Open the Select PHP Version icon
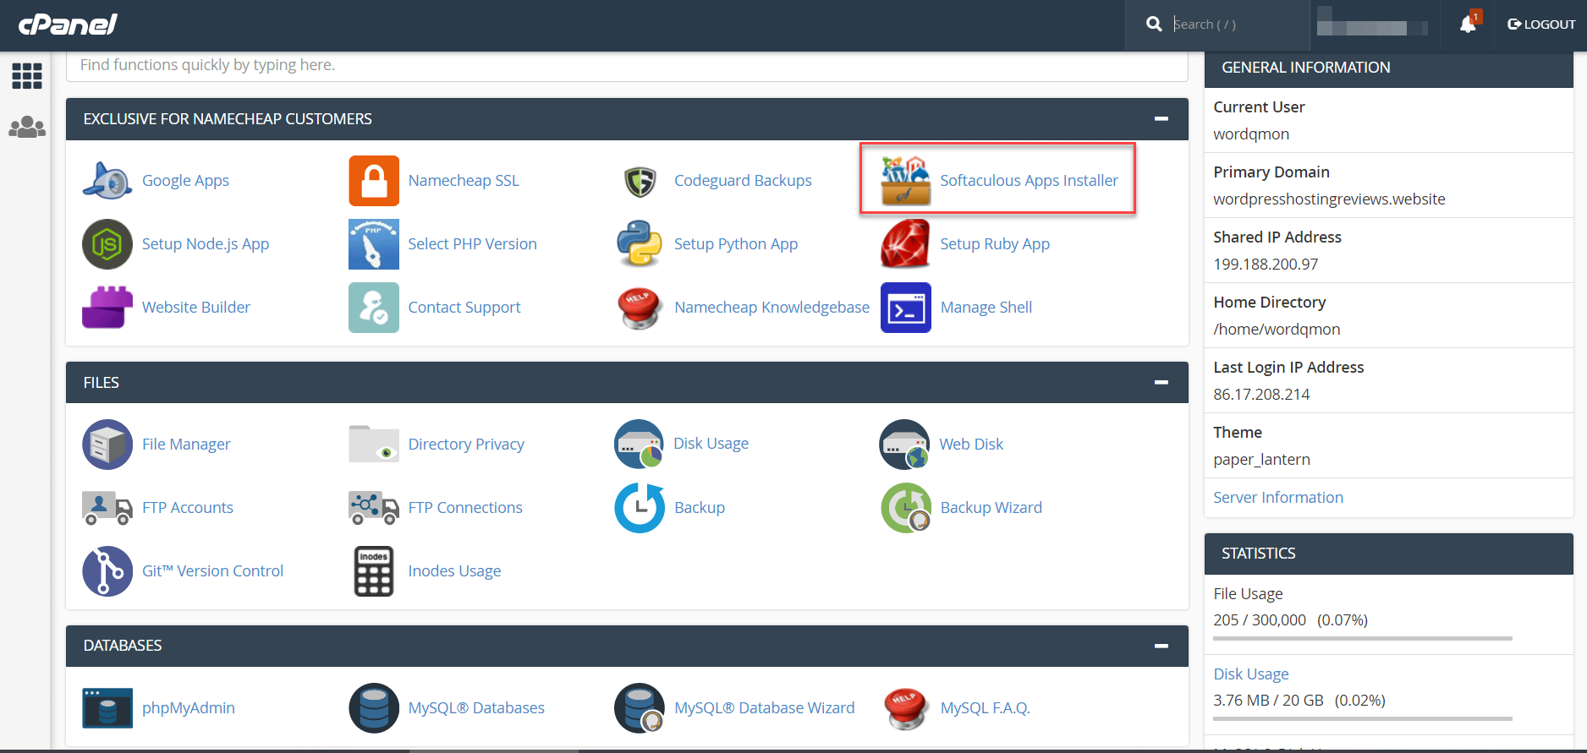 (374, 244)
